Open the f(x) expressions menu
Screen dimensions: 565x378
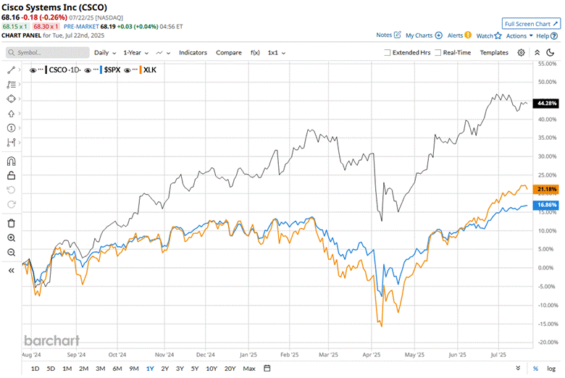[x=255, y=53]
